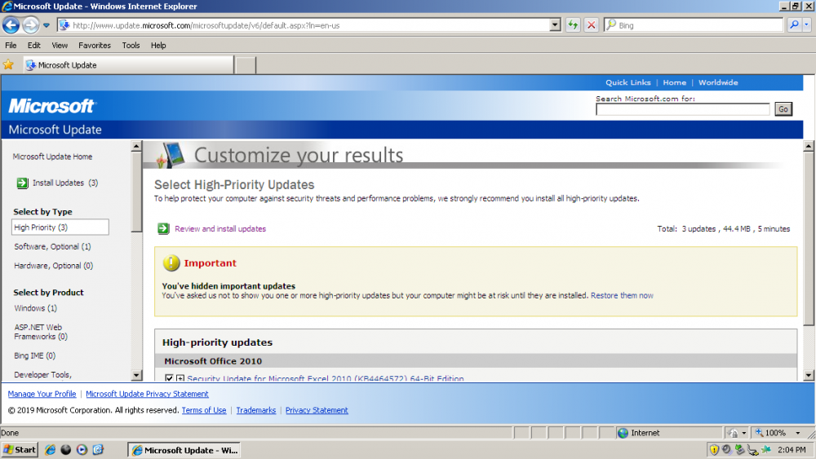
Task: Click the red Stop loading icon
Action: pyautogui.click(x=591, y=25)
